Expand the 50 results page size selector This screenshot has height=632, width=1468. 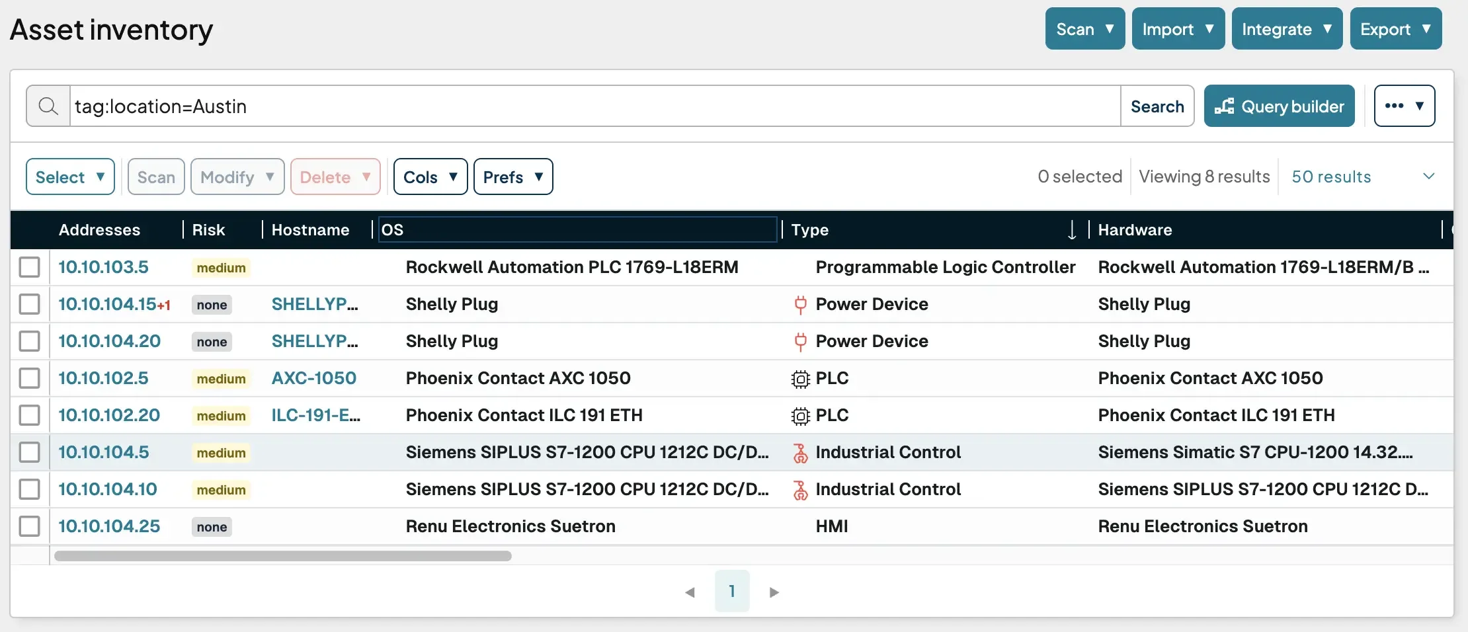tap(1364, 177)
